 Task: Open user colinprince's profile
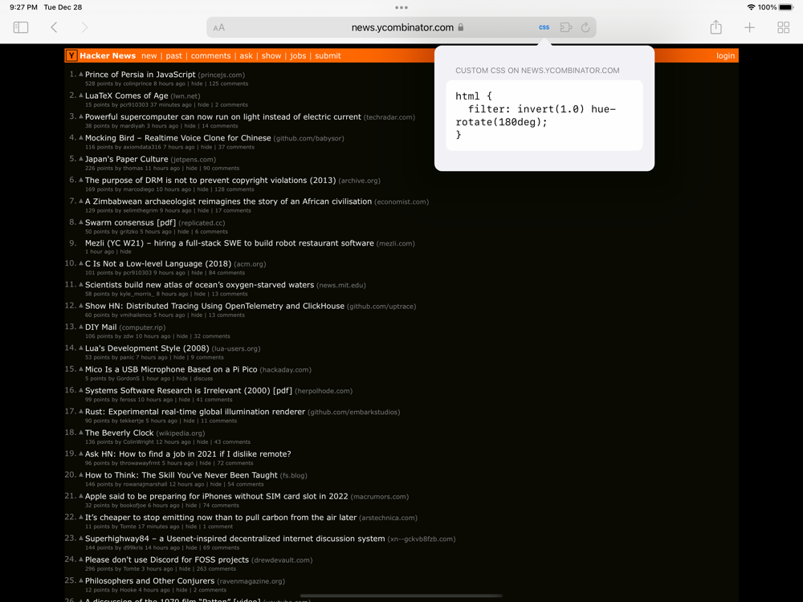137,83
